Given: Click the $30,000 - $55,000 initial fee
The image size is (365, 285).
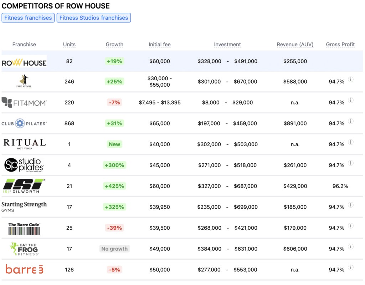Looking at the screenshot, I should click(x=159, y=82).
